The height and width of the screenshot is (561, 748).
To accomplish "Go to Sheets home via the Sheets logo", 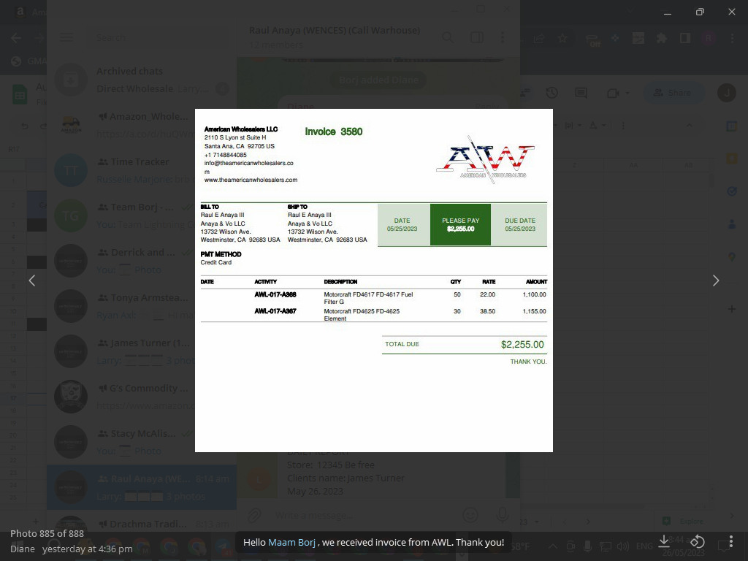I will [20, 94].
